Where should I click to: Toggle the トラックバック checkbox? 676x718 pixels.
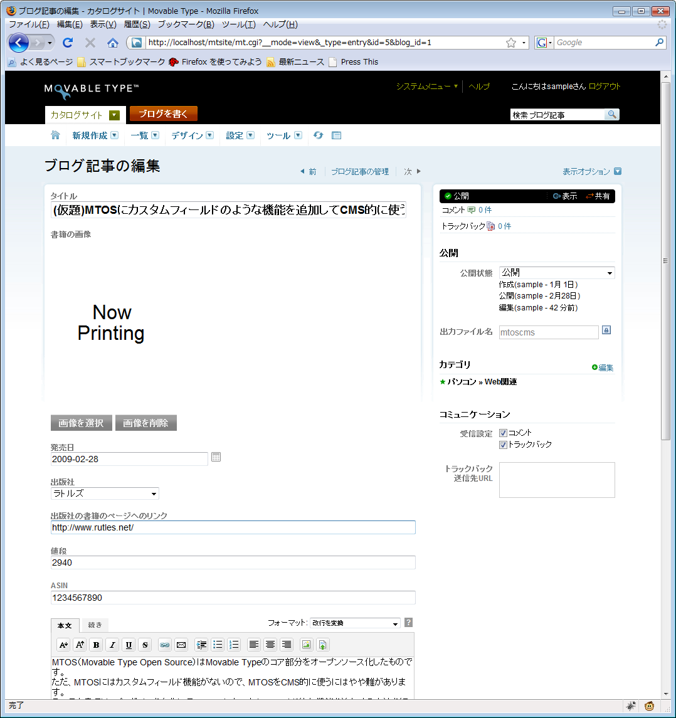(503, 445)
